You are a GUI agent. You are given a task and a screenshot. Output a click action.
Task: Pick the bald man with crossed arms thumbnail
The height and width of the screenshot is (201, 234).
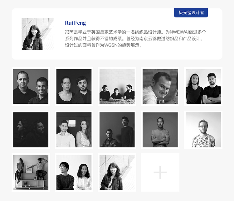[160, 130]
